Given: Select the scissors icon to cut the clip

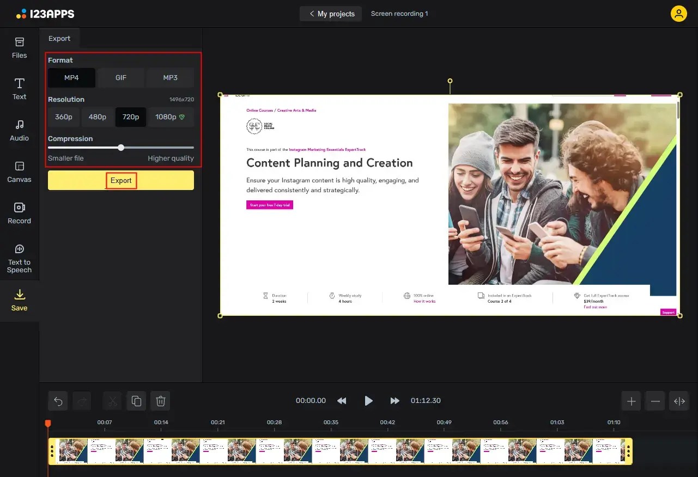Looking at the screenshot, I should click(x=112, y=401).
